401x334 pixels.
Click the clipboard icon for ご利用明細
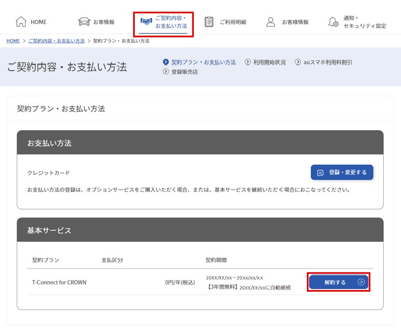tap(209, 22)
